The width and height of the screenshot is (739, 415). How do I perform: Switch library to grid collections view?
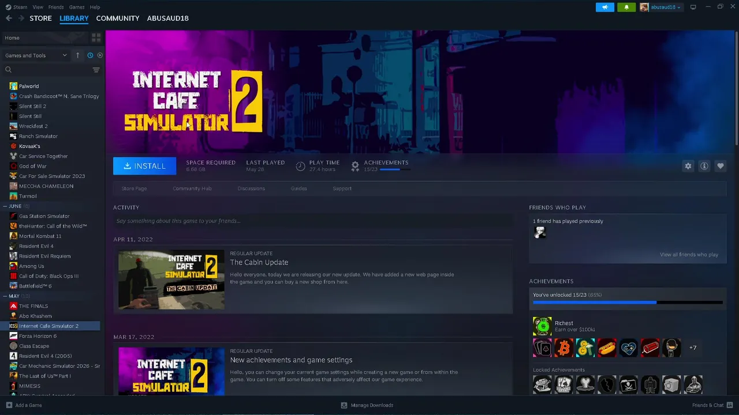pos(96,37)
